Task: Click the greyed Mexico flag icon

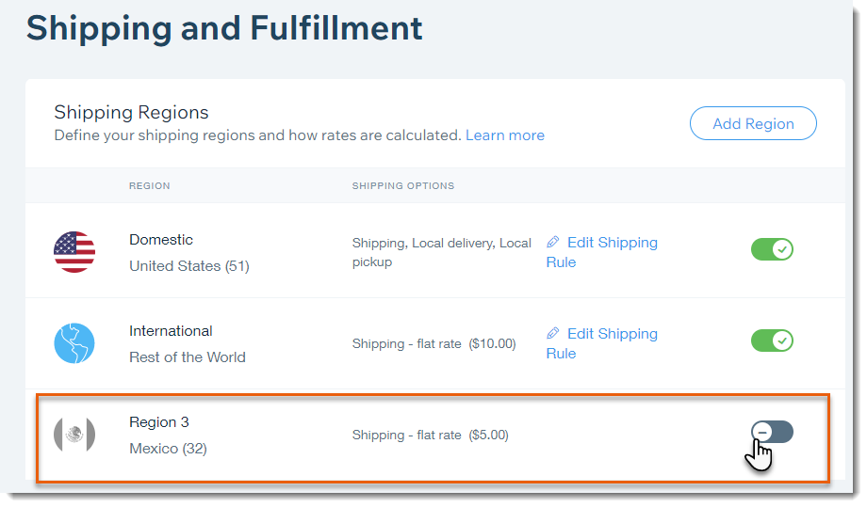Action: 74,435
